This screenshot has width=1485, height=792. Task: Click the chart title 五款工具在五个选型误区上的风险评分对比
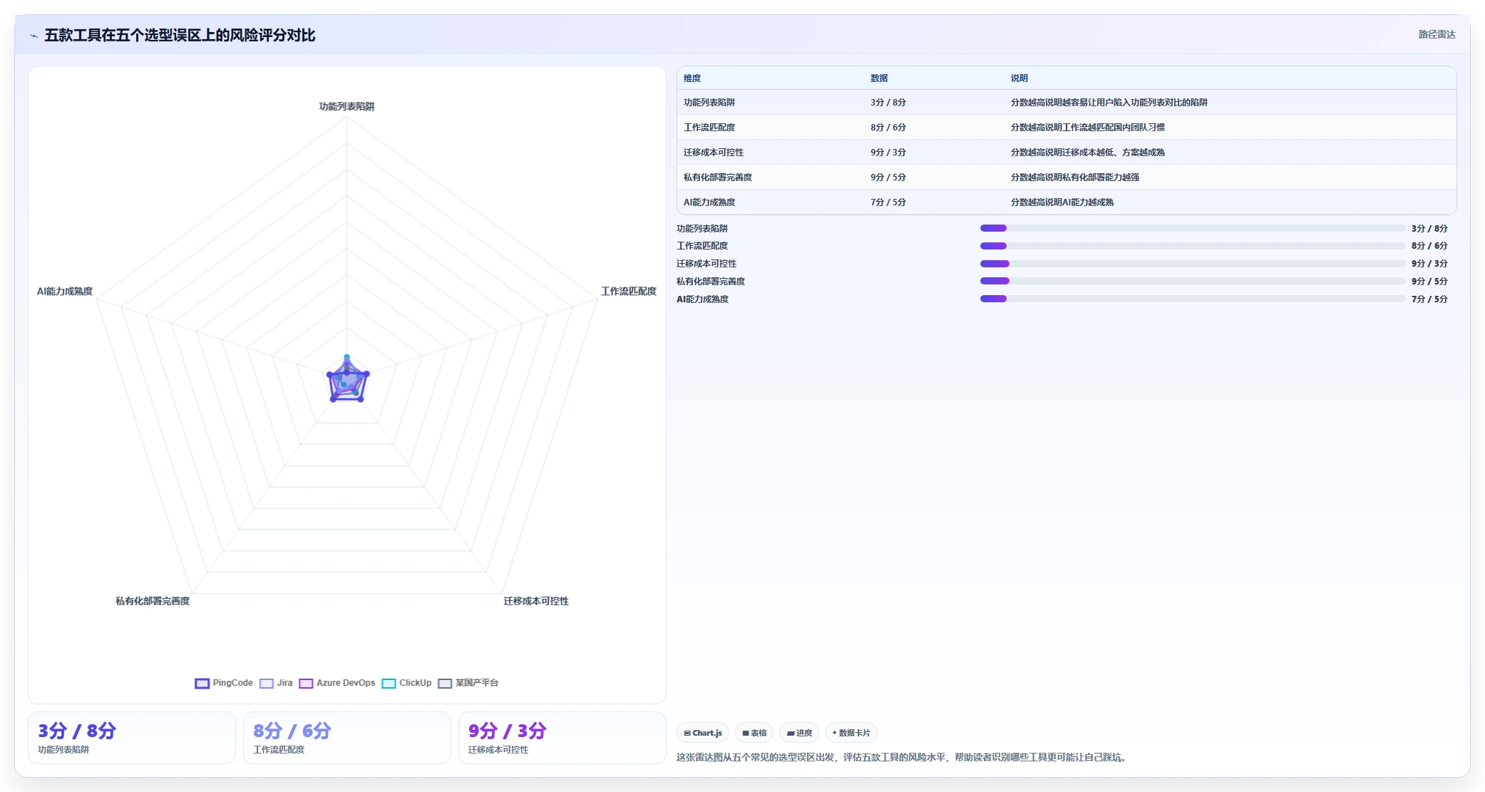click(x=180, y=35)
